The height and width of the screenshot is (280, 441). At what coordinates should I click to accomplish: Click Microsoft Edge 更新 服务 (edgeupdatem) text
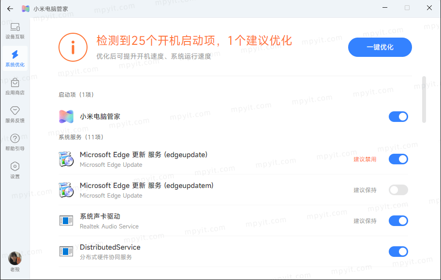point(147,186)
